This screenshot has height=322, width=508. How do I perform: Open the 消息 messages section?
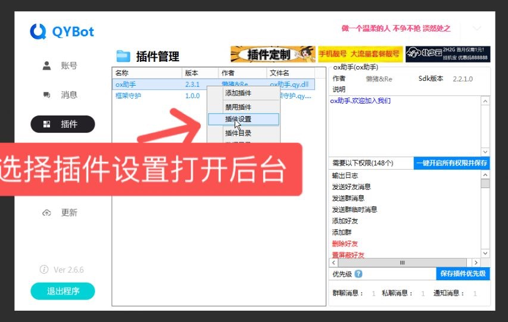[60, 95]
